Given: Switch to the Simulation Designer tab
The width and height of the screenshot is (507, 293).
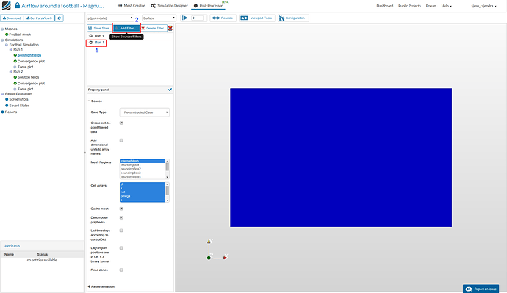Looking at the screenshot, I should coord(169,5).
